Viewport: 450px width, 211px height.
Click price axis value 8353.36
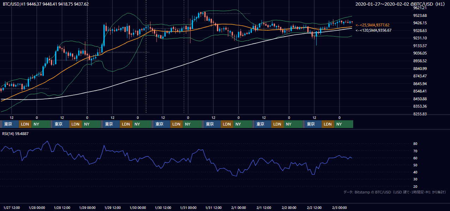(420, 106)
